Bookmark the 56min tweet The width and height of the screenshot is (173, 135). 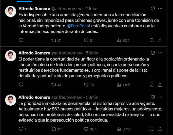pos(151,85)
